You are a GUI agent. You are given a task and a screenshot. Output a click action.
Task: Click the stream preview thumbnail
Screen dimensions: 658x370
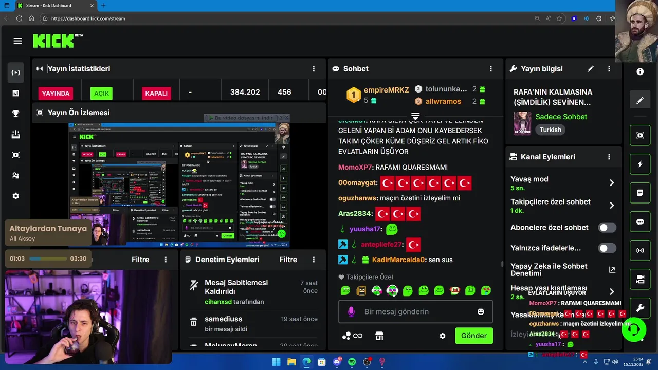pyautogui.click(x=179, y=185)
